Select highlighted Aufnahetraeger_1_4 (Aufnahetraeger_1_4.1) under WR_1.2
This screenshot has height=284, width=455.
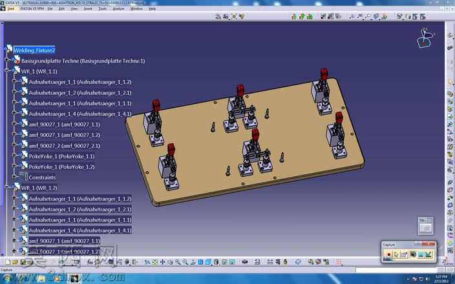(x=80, y=230)
